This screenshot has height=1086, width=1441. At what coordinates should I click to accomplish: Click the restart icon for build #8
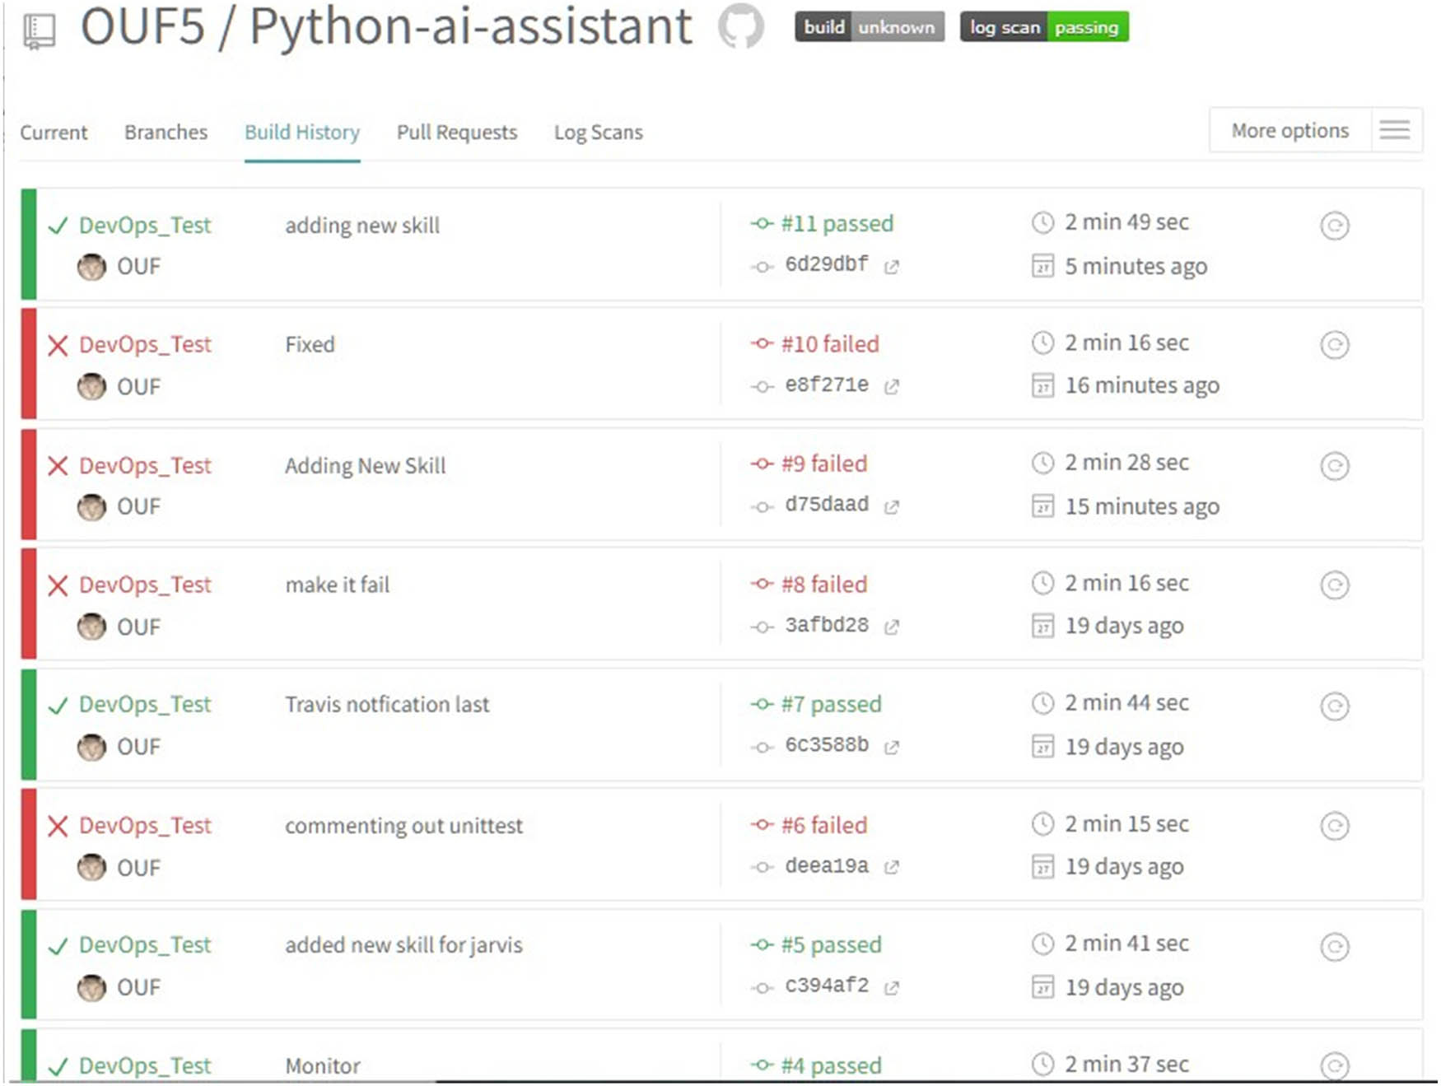[x=1334, y=585]
